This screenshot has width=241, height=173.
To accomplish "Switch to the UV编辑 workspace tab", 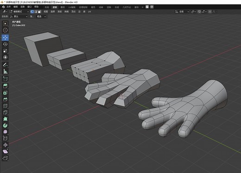I will (72, 7).
